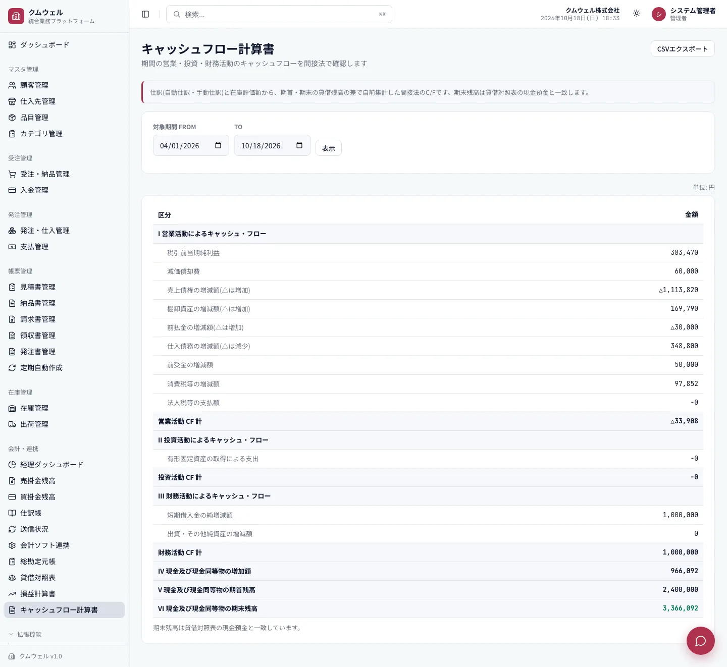Click the TO date field
The width and height of the screenshot is (727, 667).
click(272, 145)
